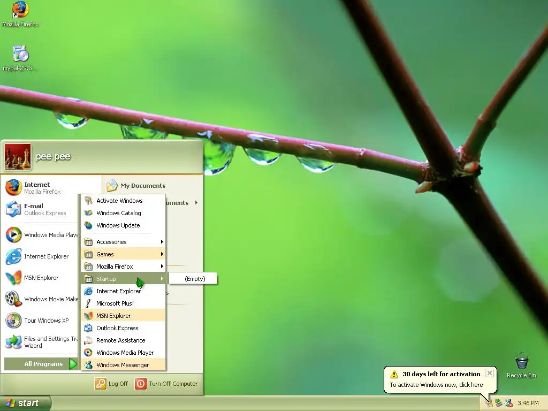
Task: Click the Games folder icon
Action: pyautogui.click(x=88, y=254)
